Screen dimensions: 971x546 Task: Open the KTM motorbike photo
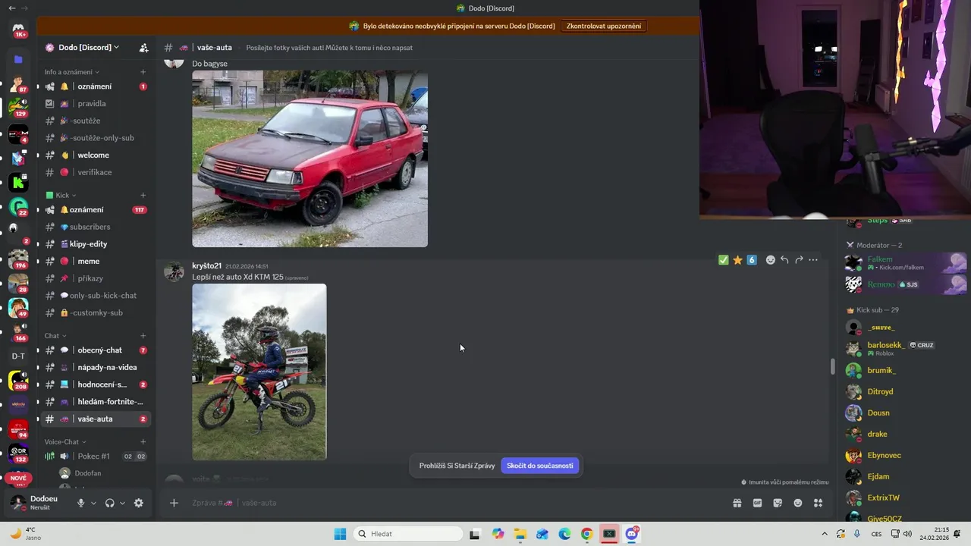pyautogui.click(x=259, y=372)
